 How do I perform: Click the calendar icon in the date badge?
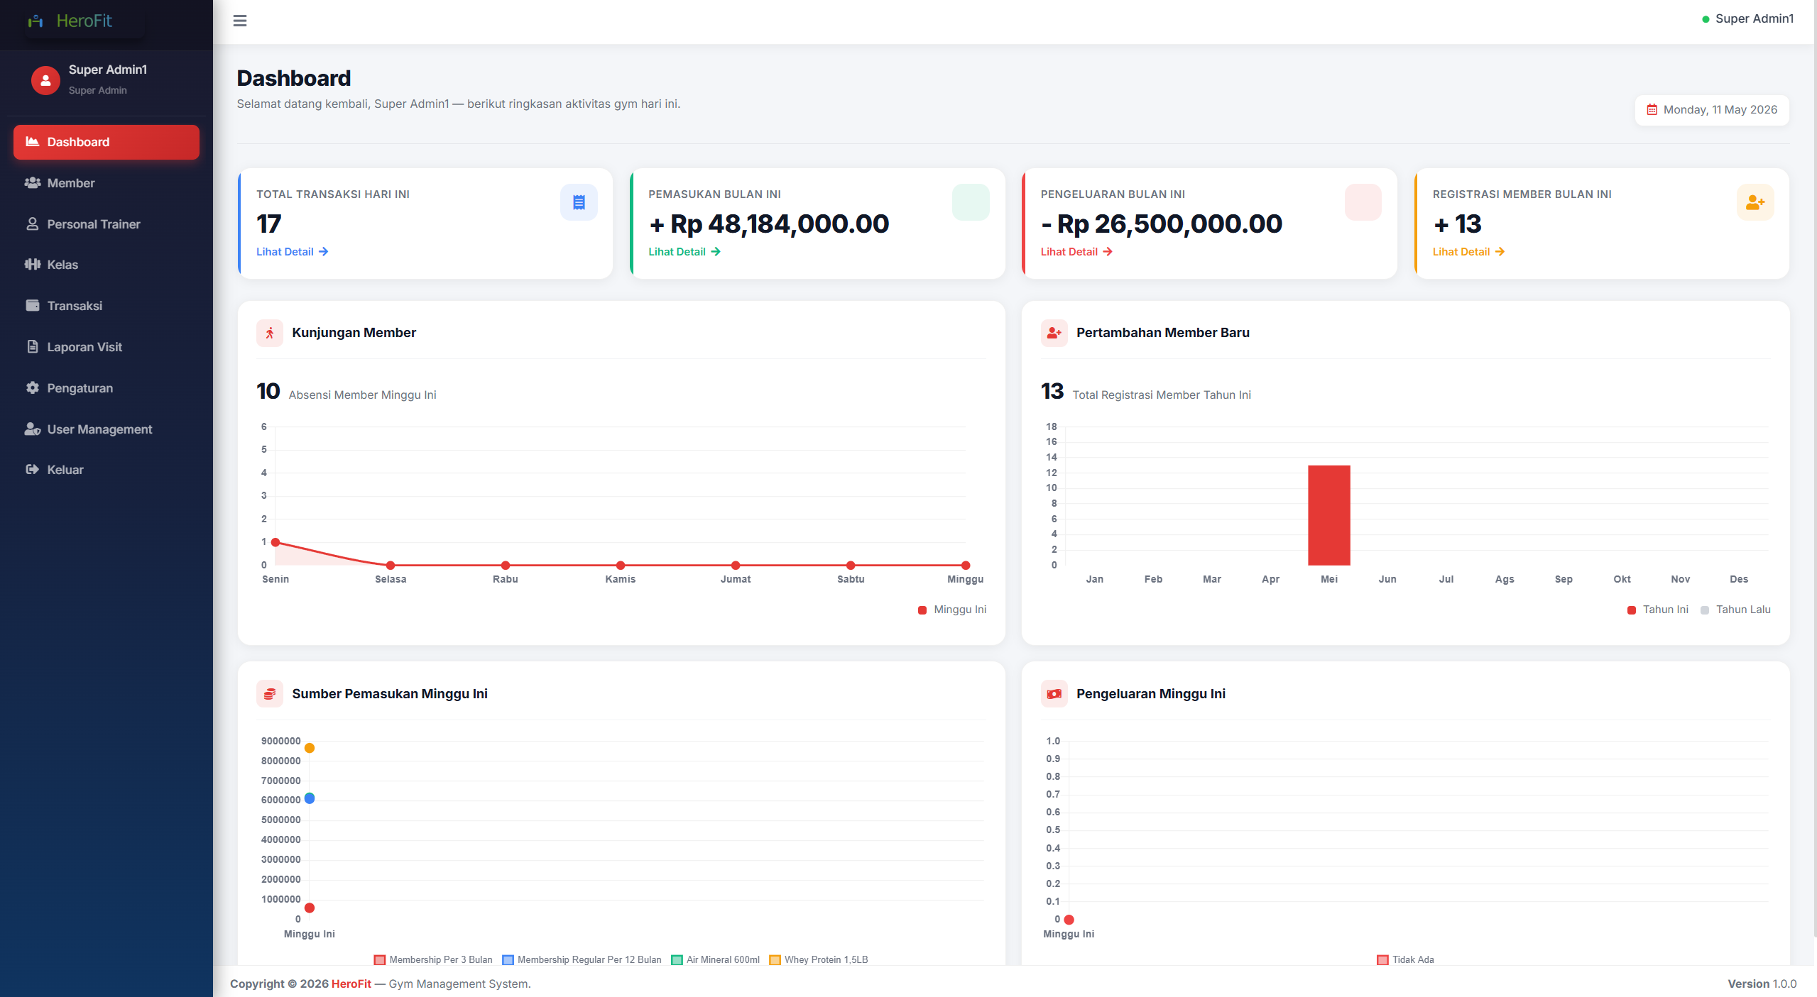click(1652, 110)
